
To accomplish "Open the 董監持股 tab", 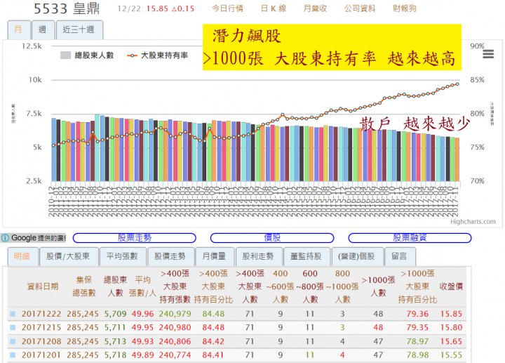I will click(305, 256).
